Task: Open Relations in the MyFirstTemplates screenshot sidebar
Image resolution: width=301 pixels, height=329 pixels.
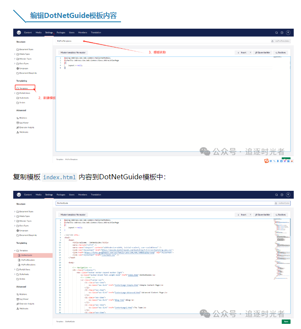Action: point(22,118)
